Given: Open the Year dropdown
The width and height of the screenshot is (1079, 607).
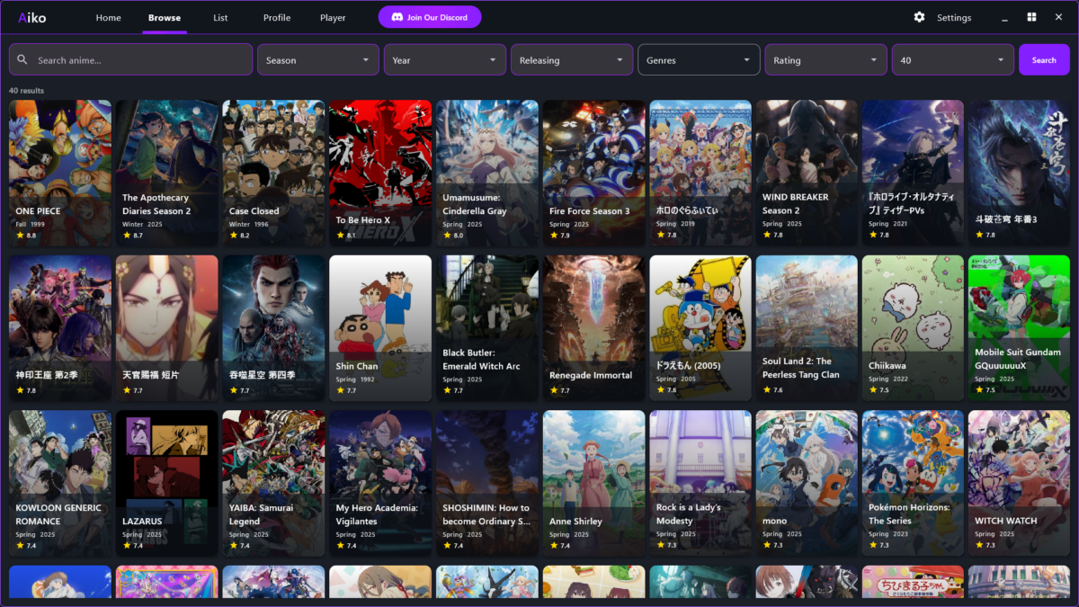Looking at the screenshot, I should [x=445, y=60].
